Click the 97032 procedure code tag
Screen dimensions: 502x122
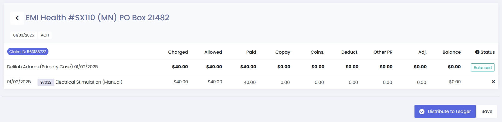click(x=46, y=82)
